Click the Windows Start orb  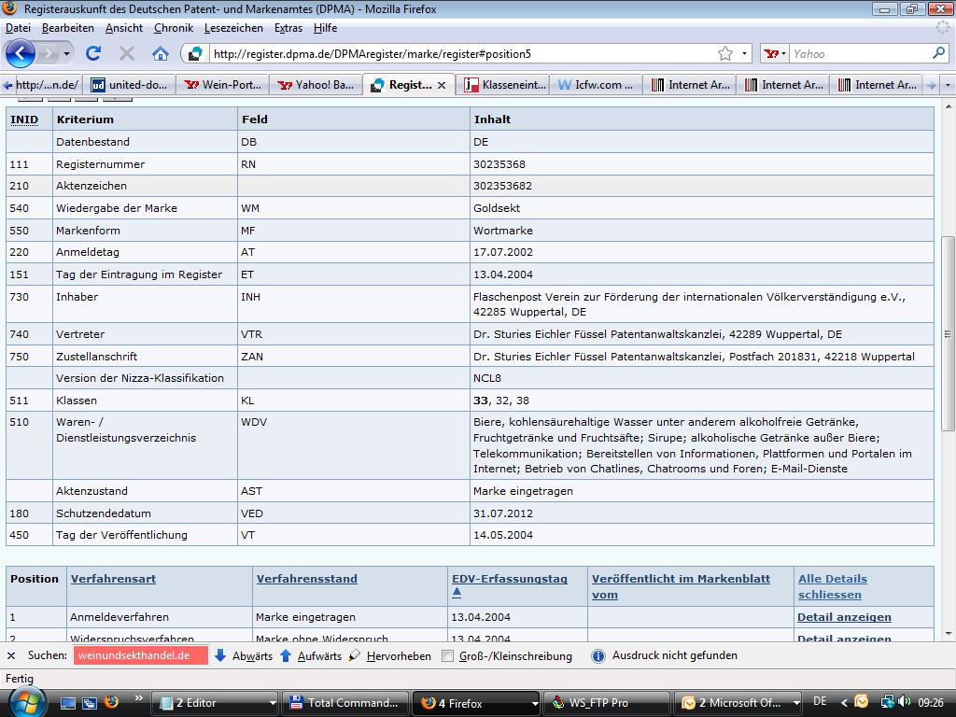26,702
